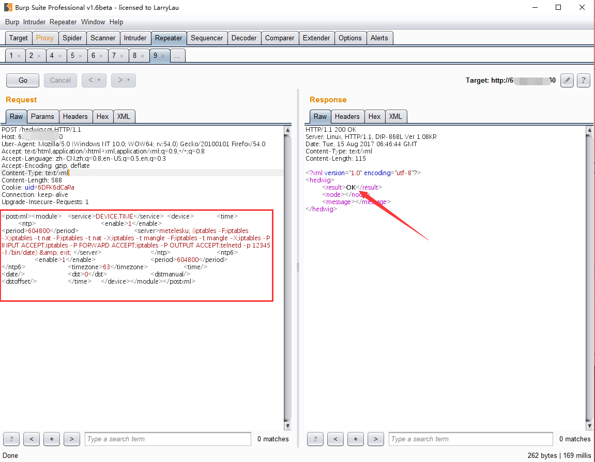
Task: Switch to the Extender tool tab
Action: click(316, 38)
